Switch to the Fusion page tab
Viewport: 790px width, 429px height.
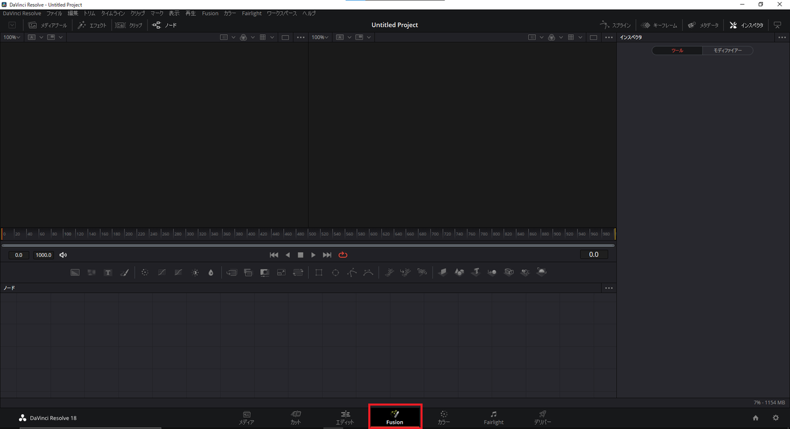(x=395, y=417)
